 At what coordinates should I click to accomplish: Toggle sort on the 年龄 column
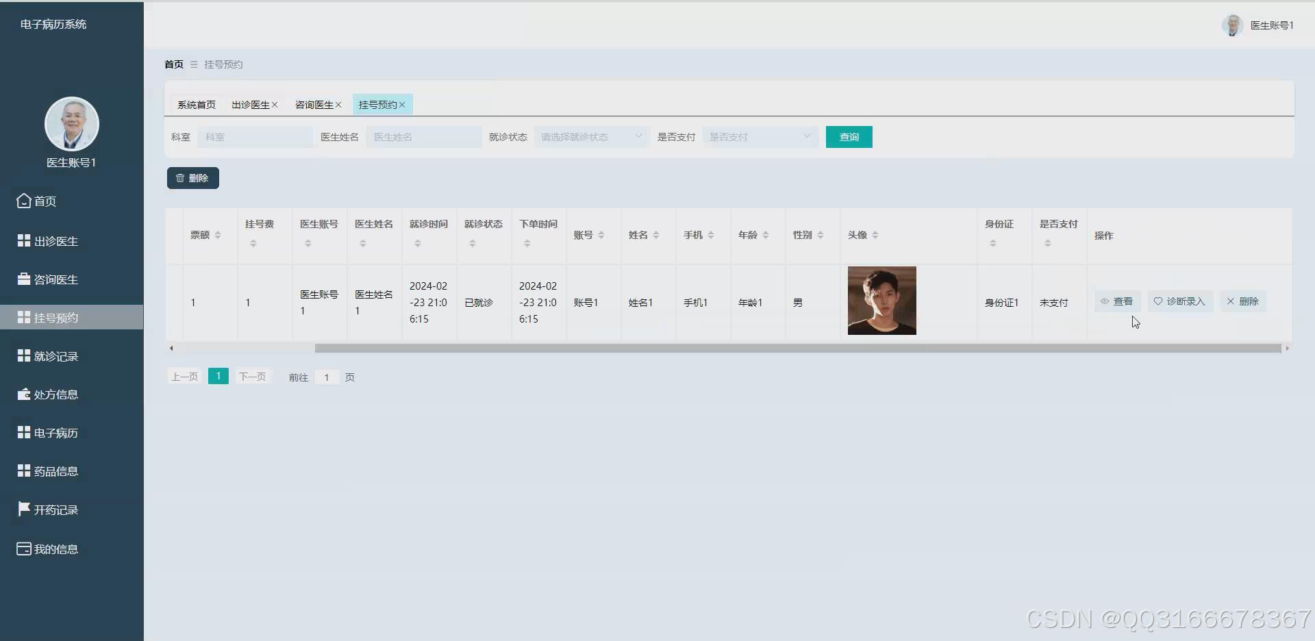[766, 234]
